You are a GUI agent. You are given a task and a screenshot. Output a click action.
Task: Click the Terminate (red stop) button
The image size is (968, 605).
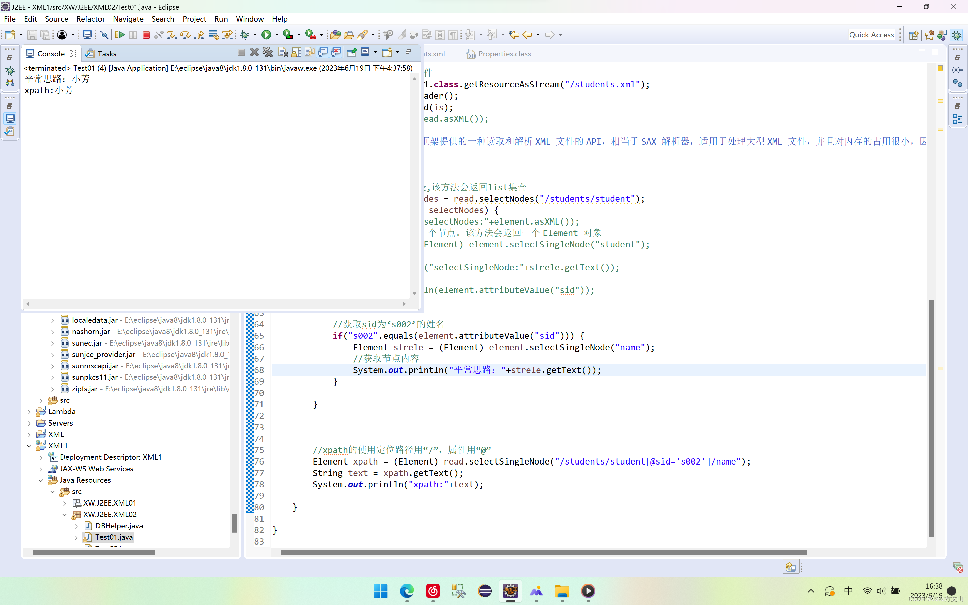[x=146, y=35]
